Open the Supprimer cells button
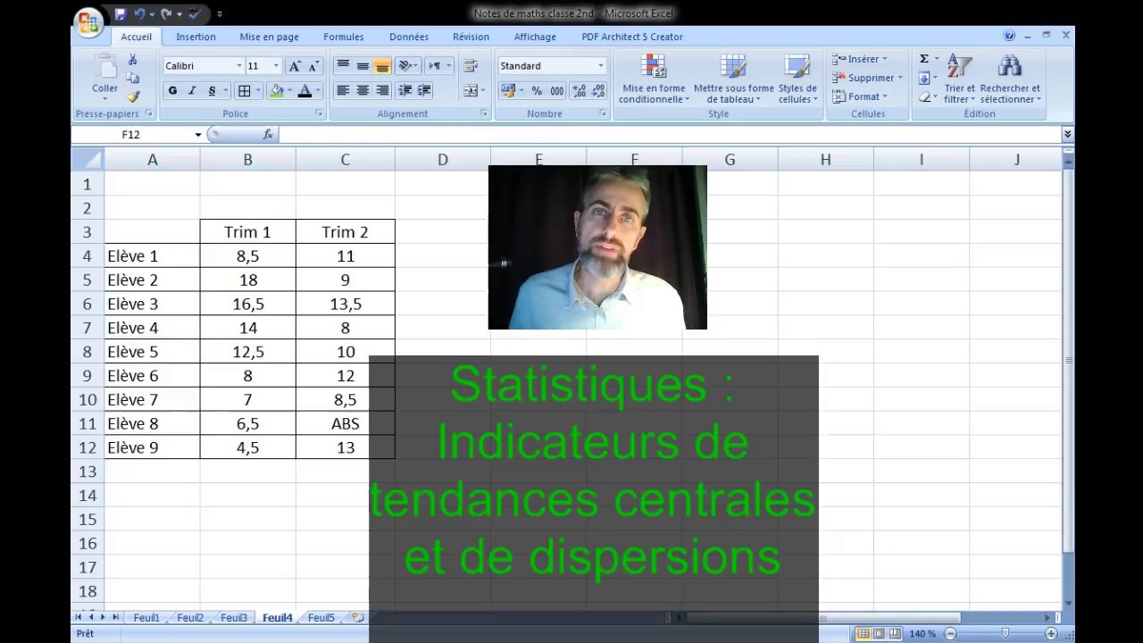1143x643 pixels. [x=867, y=78]
